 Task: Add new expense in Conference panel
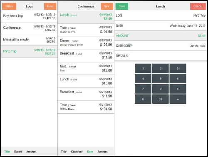click(107, 6)
